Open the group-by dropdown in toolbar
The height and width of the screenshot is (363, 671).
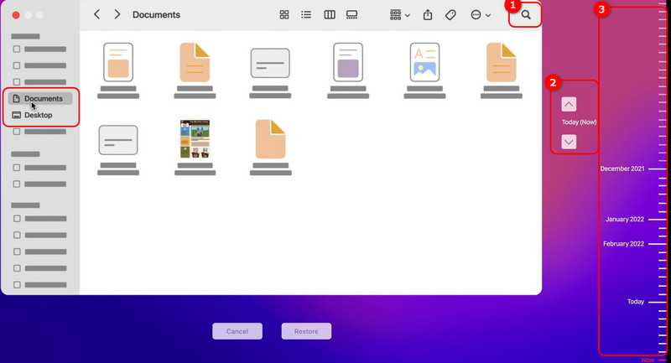400,15
